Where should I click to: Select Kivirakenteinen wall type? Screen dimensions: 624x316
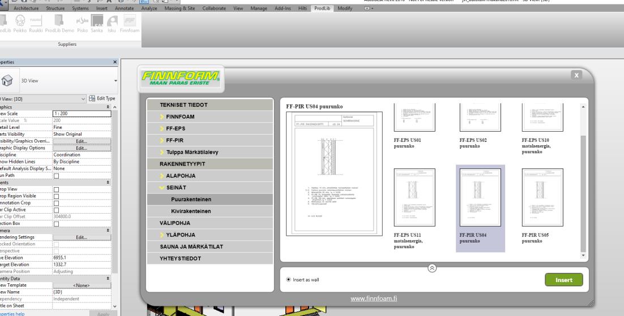tap(210, 211)
